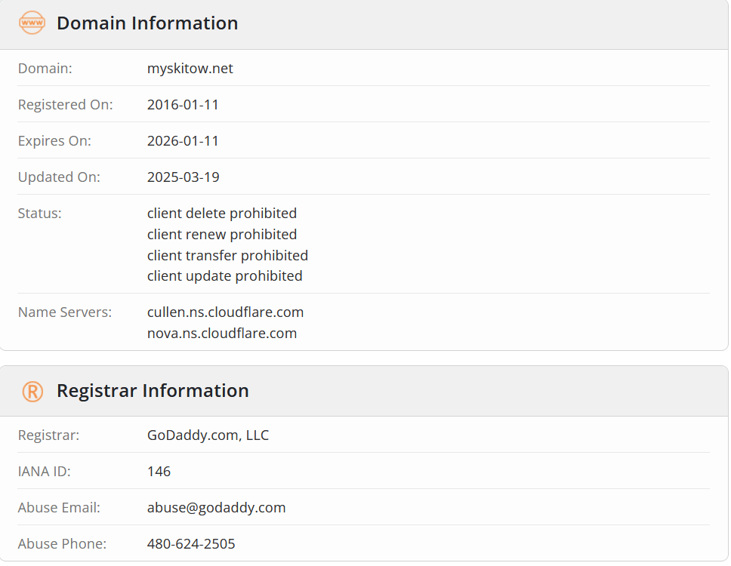This screenshot has width=731, height=566.
Task: Click the registration date 2016-01-11
Action: point(183,105)
